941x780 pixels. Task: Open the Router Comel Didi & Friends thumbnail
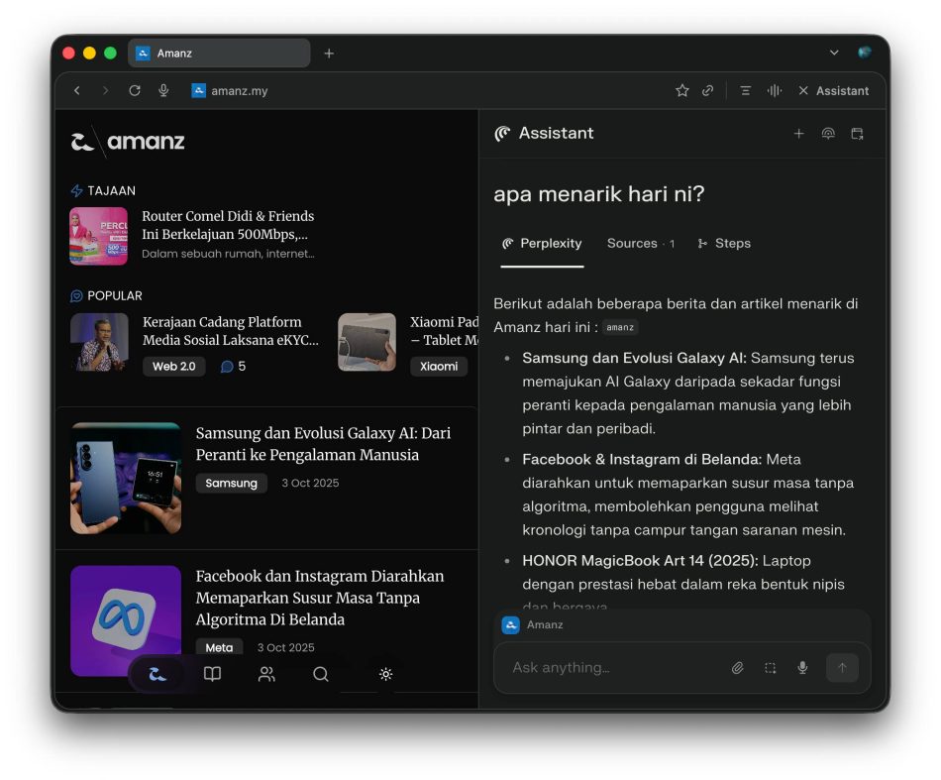click(x=98, y=236)
